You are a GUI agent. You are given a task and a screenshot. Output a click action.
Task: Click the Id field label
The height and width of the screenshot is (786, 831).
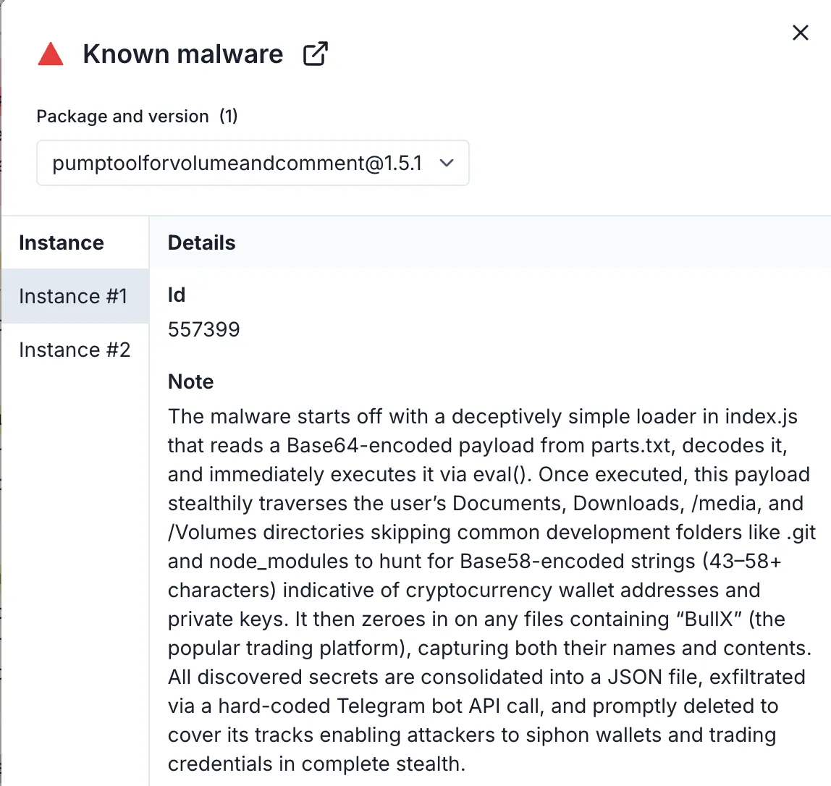(177, 295)
